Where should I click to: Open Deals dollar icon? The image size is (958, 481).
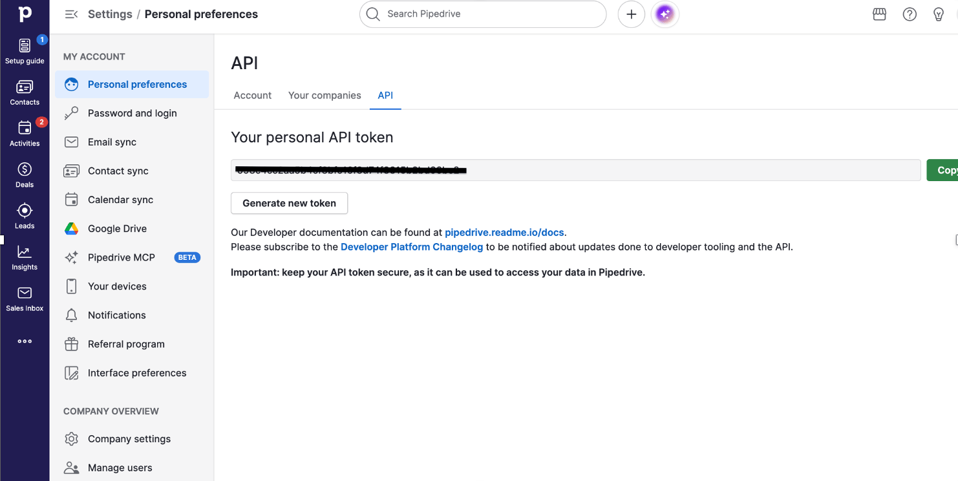tap(25, 169)
